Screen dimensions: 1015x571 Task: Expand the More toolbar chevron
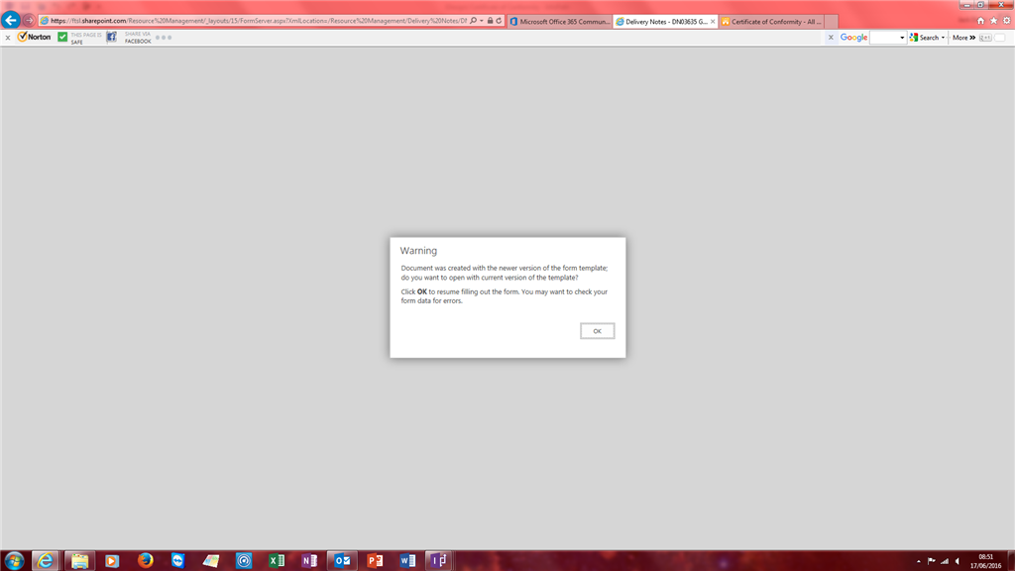(972, 38)
